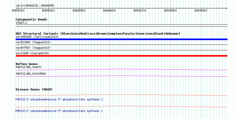
Task: Select the 10q23.2 cytogenetic band label
Action: pyautogui.click(x=21, y=23)
